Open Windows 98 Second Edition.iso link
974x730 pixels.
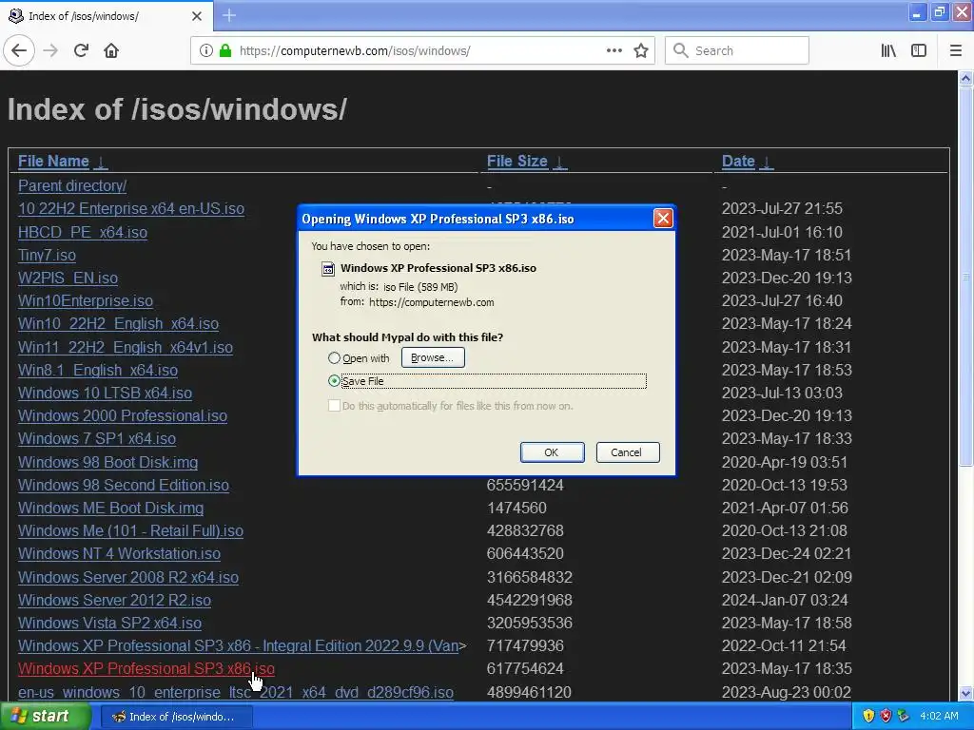[124, 486]
